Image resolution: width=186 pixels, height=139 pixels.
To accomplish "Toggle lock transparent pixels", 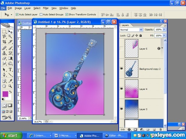I will pyautogui.click(x=129, y=36).
